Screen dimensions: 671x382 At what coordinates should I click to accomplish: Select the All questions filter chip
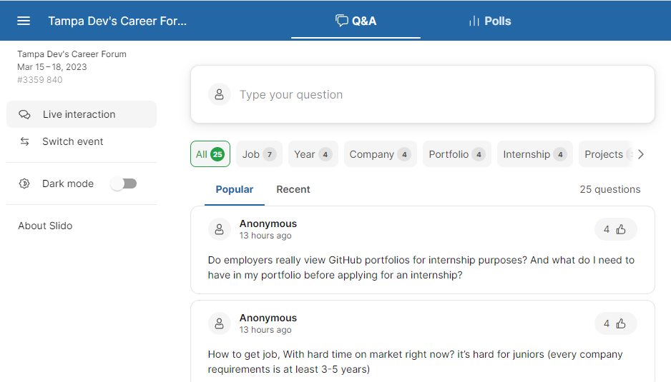(210, 154)
